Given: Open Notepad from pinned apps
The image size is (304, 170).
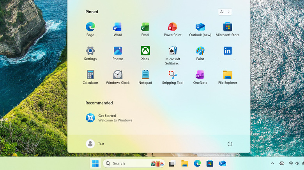Looking at the screenshot, I should click(145, 77).
